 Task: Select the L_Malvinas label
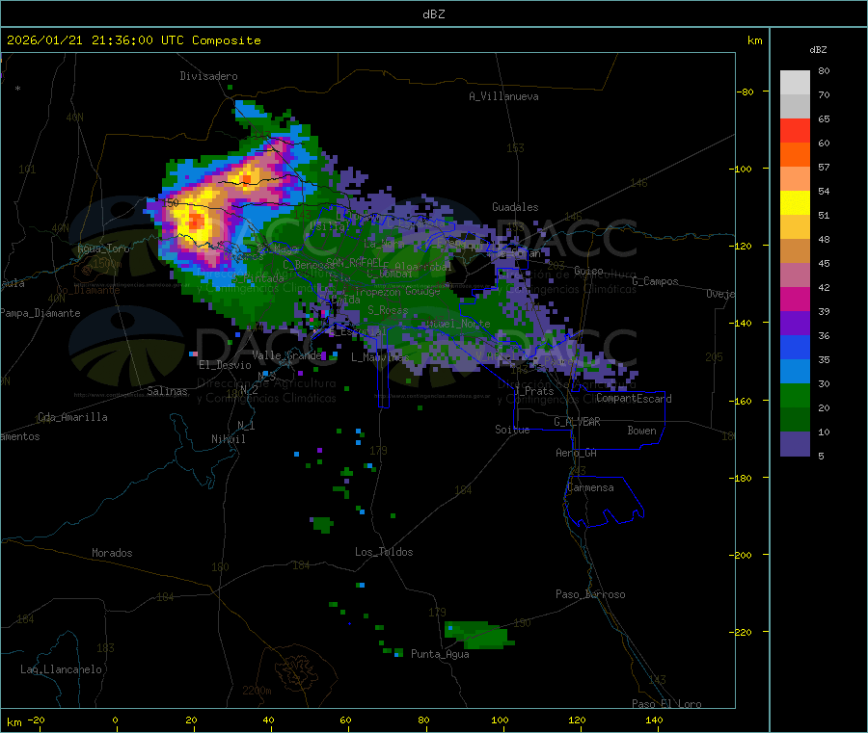tap(380, 357)
